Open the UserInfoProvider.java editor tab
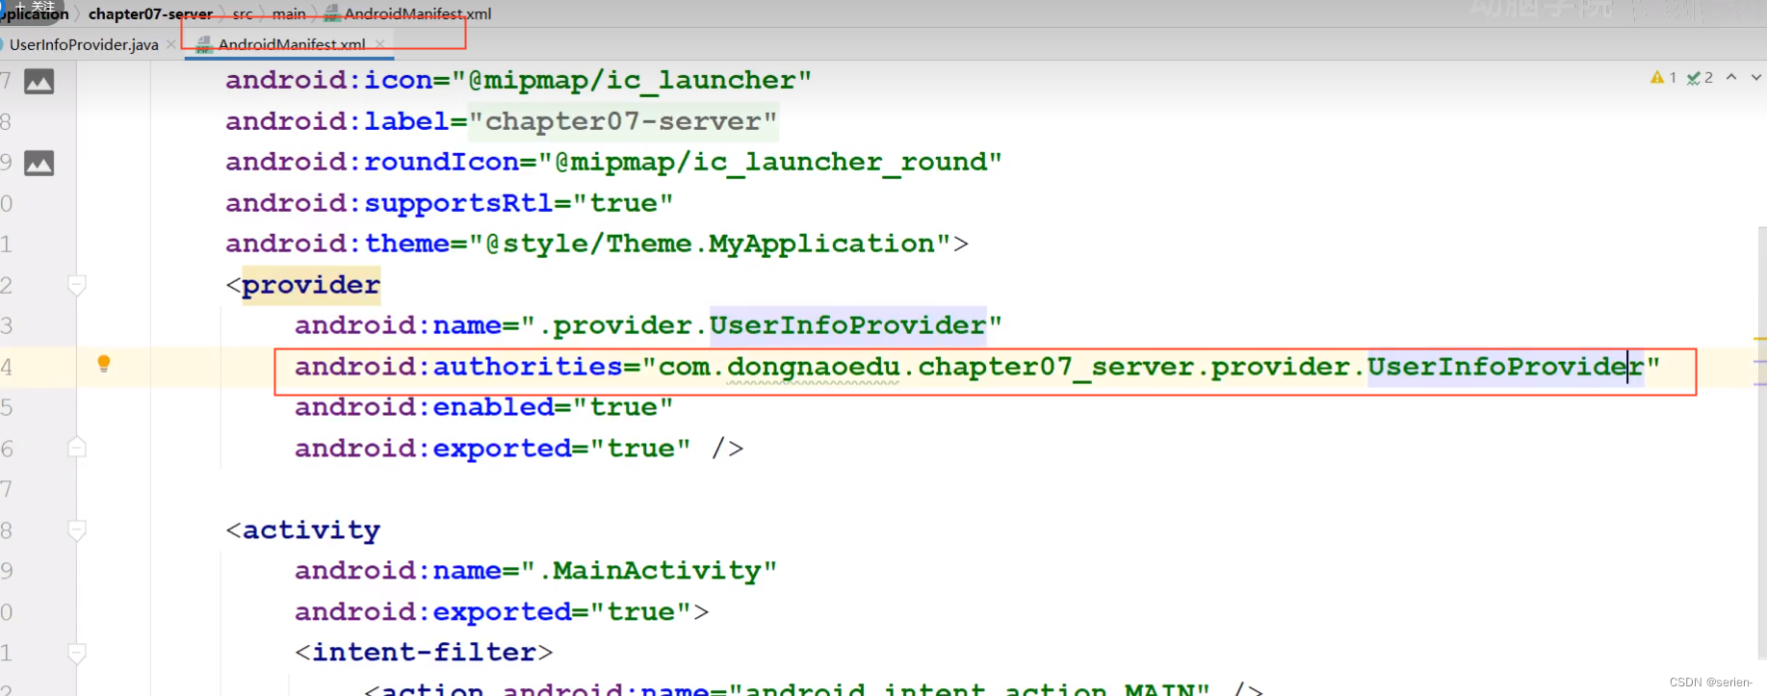 84,44
